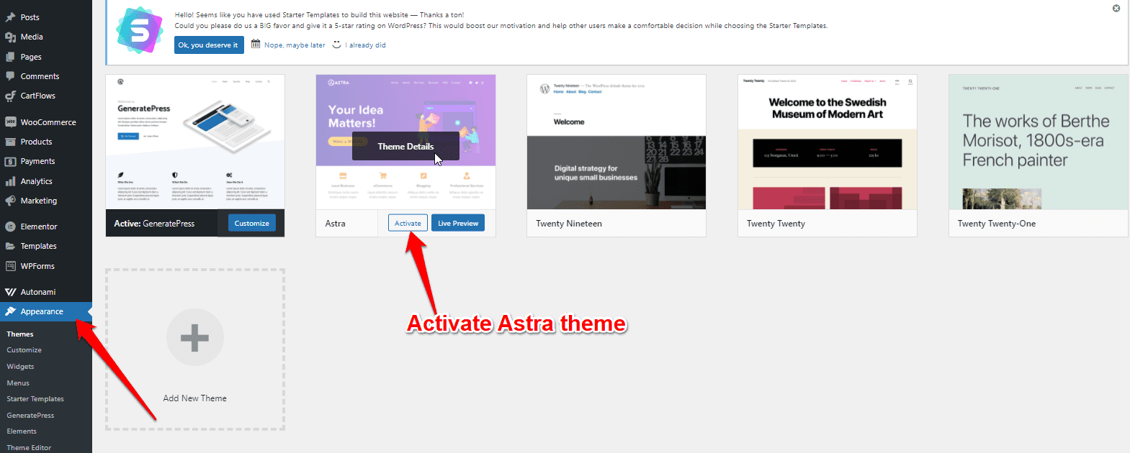Select the Twenty Twenty-One theme thumbnail
Viewport: 1130px width, 453px height.
pos(1039,142)
